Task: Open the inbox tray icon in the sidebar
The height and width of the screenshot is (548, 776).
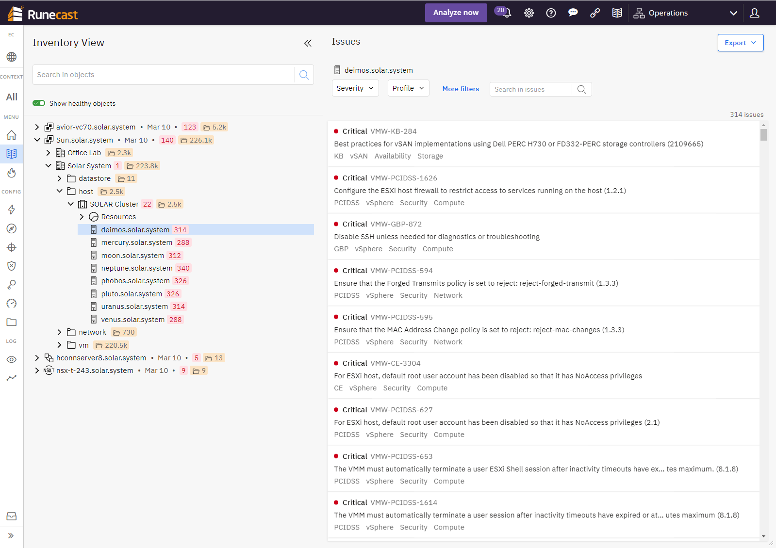Action: pyautogui.click(x=12, y=516)
